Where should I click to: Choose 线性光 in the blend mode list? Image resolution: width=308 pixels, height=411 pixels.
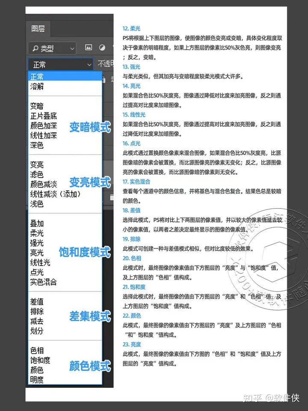tap(40, 262)
